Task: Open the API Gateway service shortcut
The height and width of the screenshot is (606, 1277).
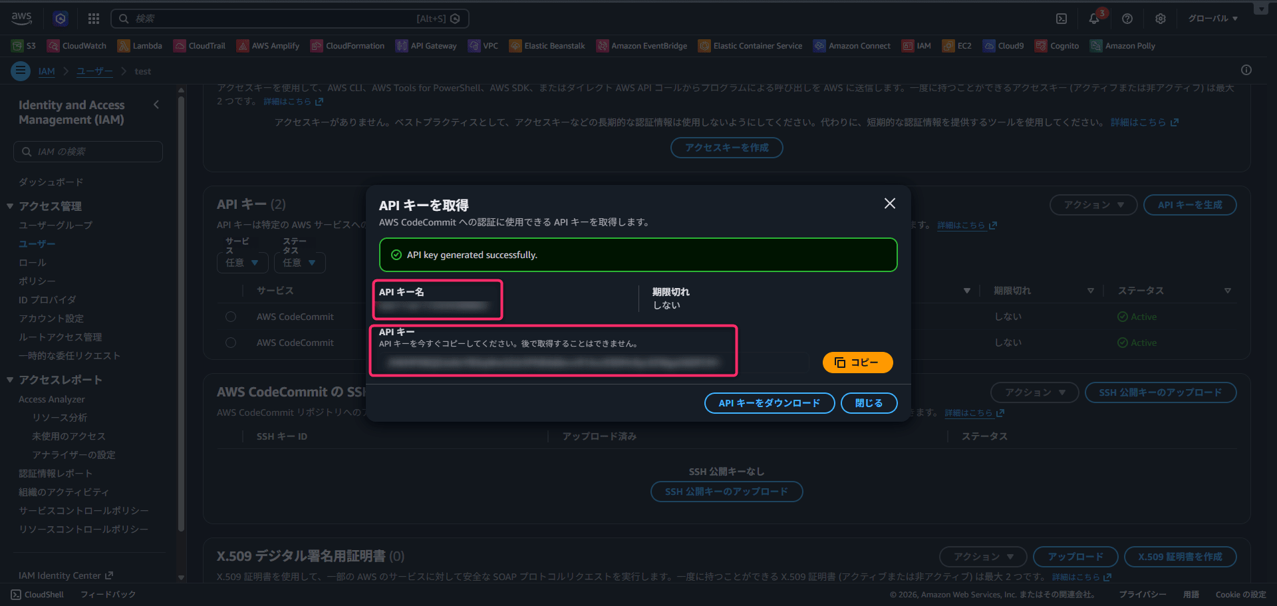Action: click(x=426, y=46)
